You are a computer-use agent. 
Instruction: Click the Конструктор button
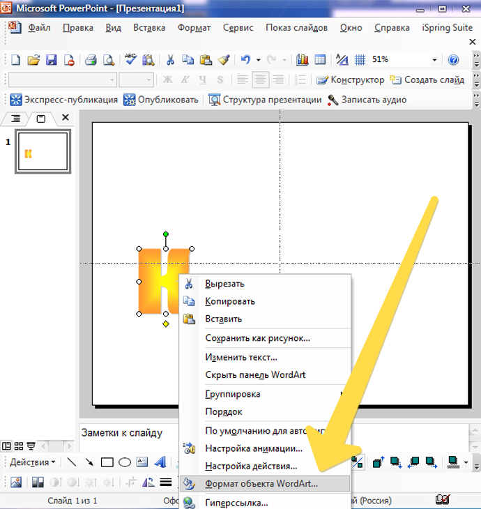coord(350,80)
